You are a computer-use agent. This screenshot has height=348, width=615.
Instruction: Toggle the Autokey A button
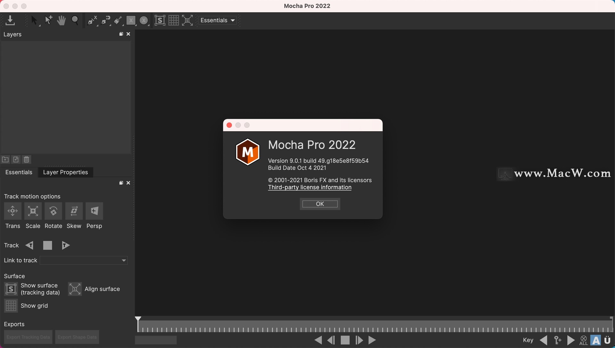click(x=596, y=340)
